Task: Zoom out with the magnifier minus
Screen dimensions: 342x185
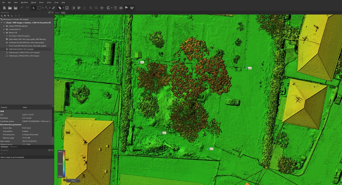Action: [x=96, y=8]
